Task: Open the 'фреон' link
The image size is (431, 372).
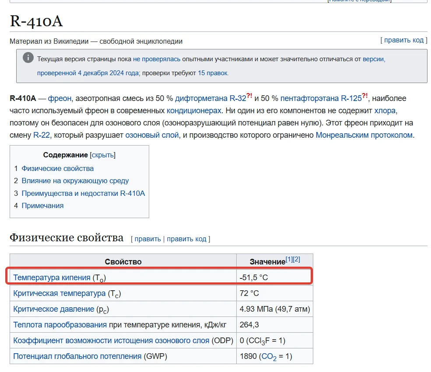Action: pyautogui.click(x=60, y=98)
